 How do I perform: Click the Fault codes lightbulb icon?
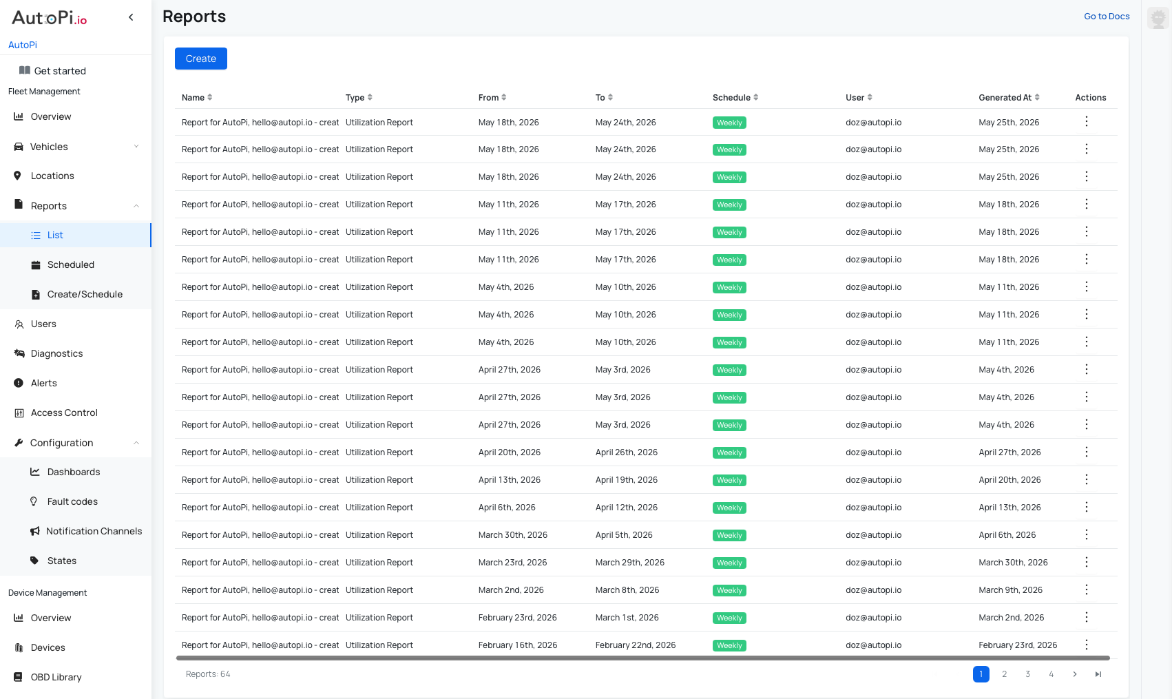(x=34, y=501)
